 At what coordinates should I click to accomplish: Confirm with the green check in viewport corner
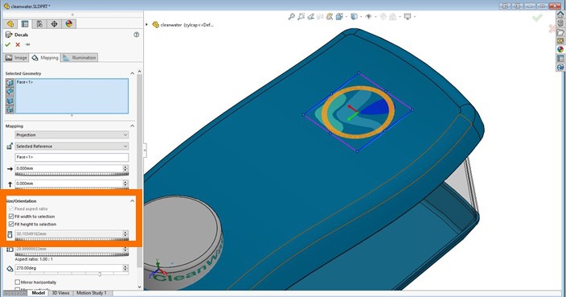pos(537,18)
